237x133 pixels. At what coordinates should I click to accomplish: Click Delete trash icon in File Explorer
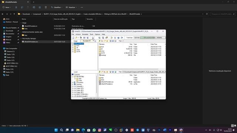tap(46, 7)
